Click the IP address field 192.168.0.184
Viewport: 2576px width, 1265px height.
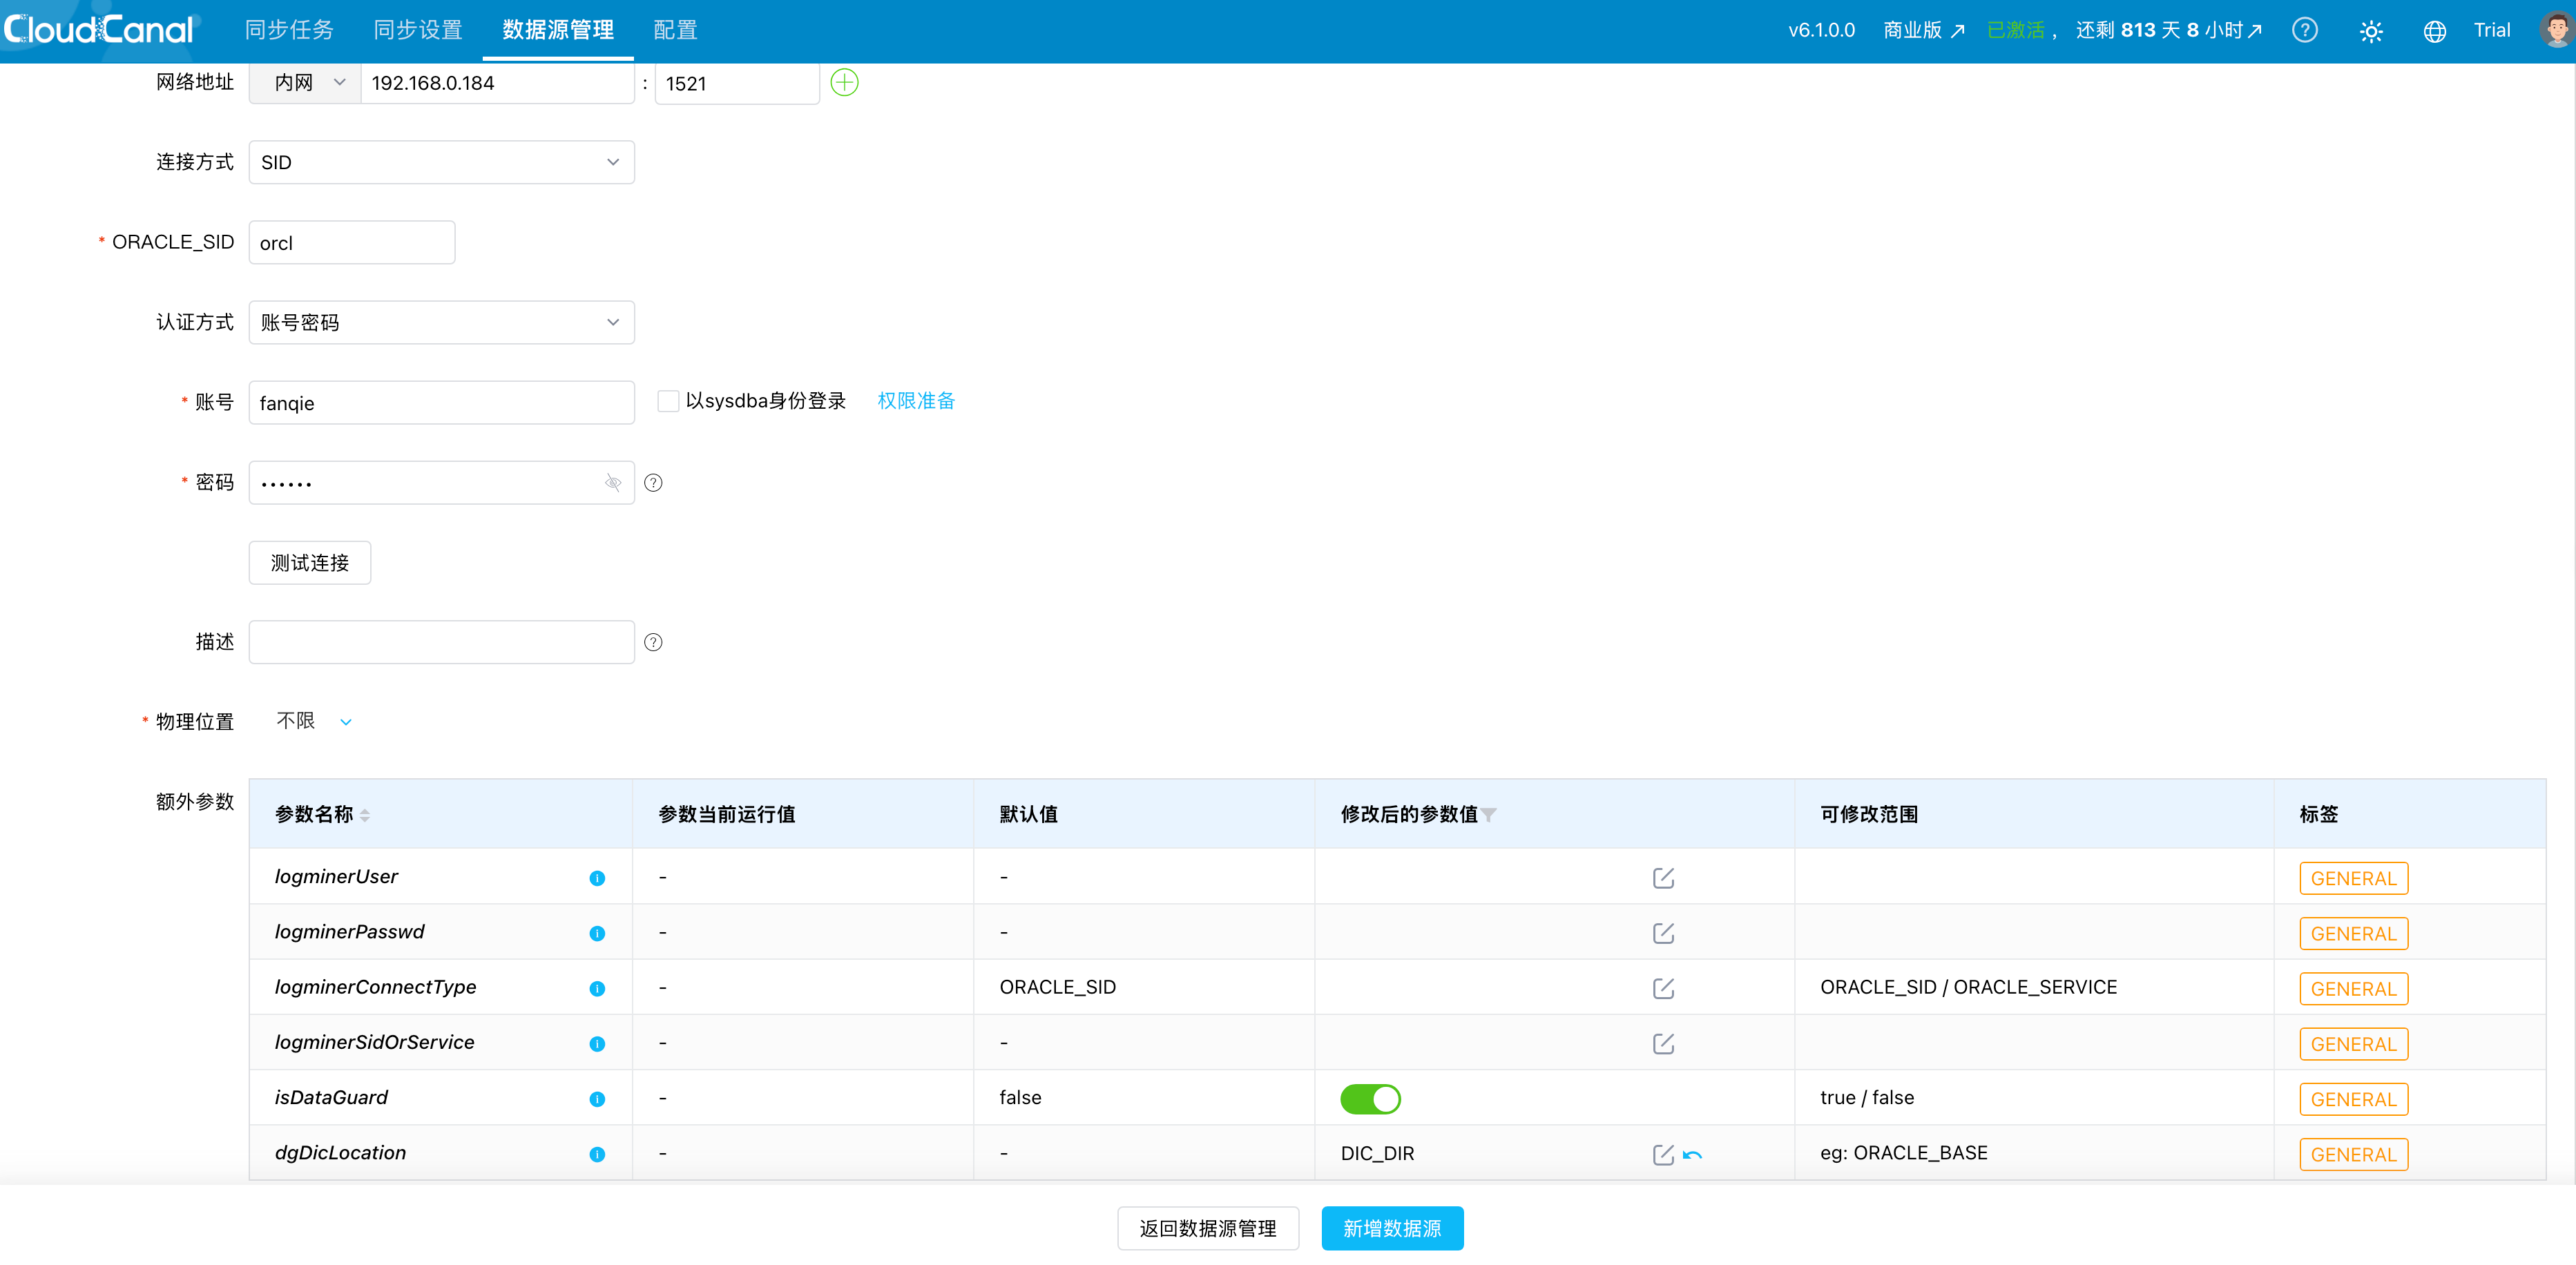click(x=497, y=83)
